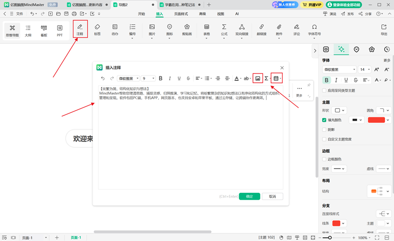Click the red fill color swatch

(x=376, y=120)
